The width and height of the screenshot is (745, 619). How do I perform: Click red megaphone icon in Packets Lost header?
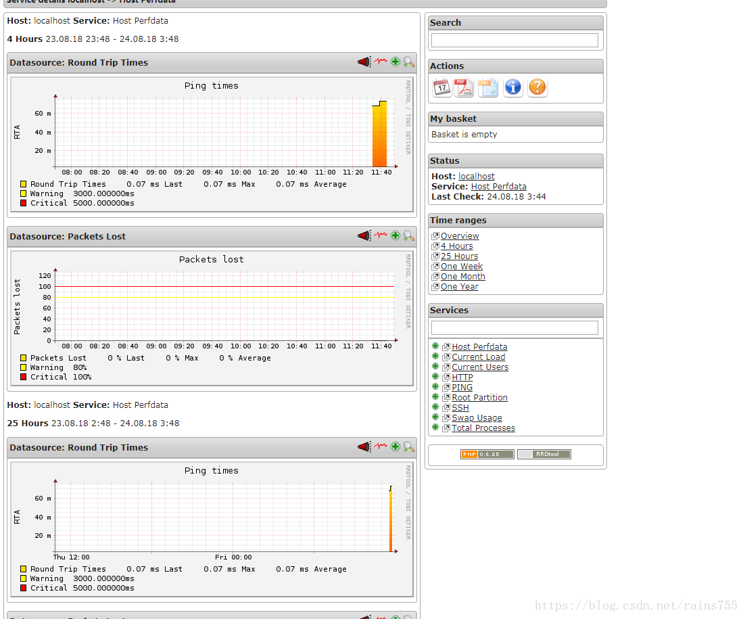(x=364, y=236)
